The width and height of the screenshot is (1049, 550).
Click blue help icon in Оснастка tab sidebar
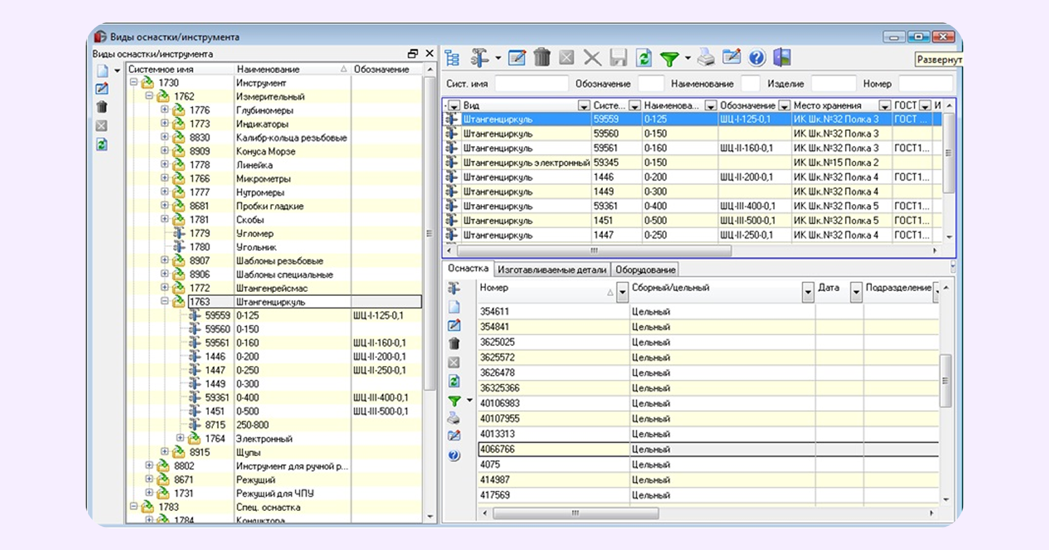click(454, 456)
